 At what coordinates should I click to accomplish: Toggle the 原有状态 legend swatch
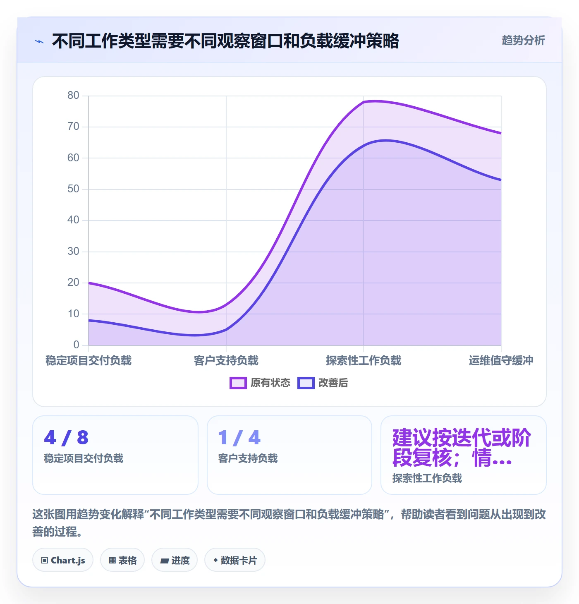click(x=238, y=383)
